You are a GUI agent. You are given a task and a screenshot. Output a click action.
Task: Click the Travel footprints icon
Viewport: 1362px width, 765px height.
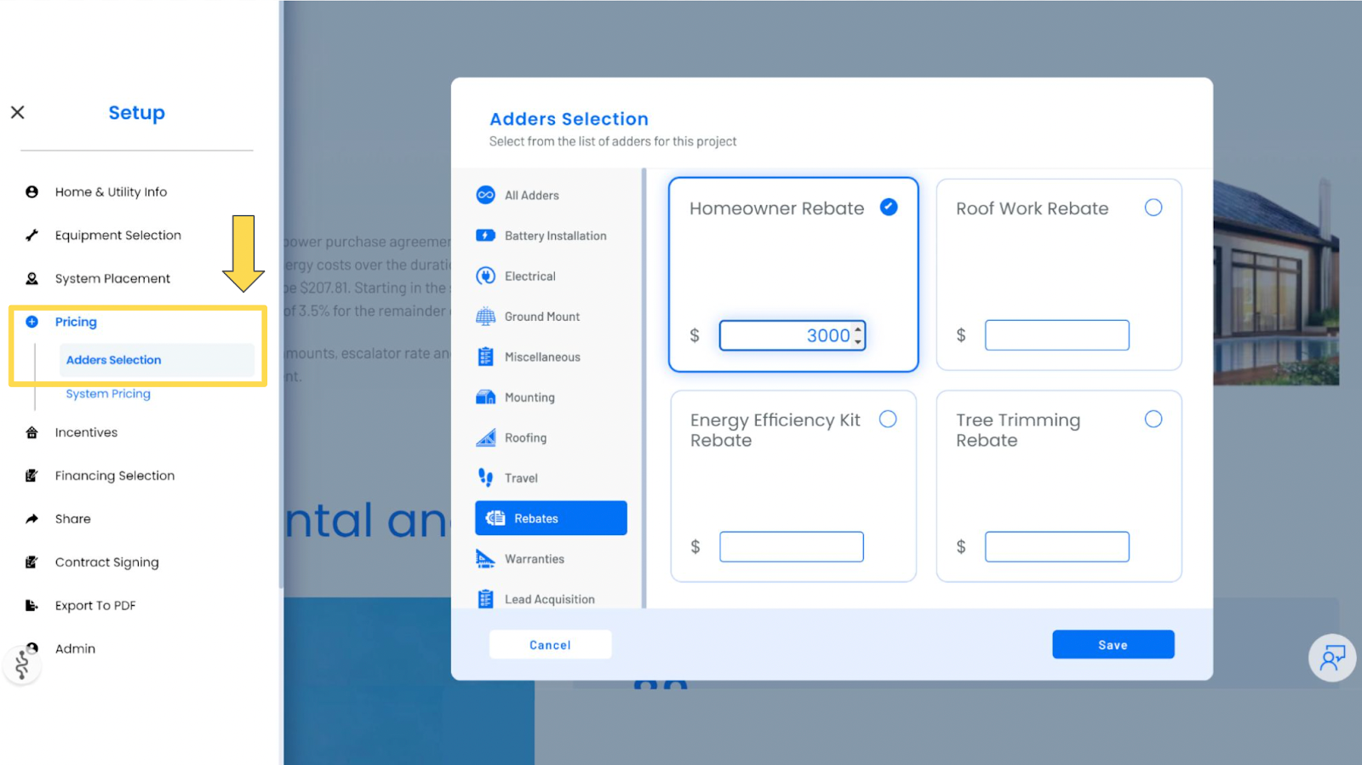tap(485, 478)
